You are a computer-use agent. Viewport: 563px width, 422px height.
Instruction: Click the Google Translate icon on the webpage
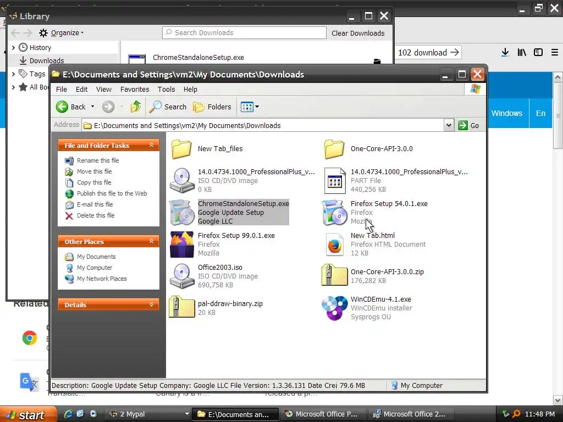(30, 382)
